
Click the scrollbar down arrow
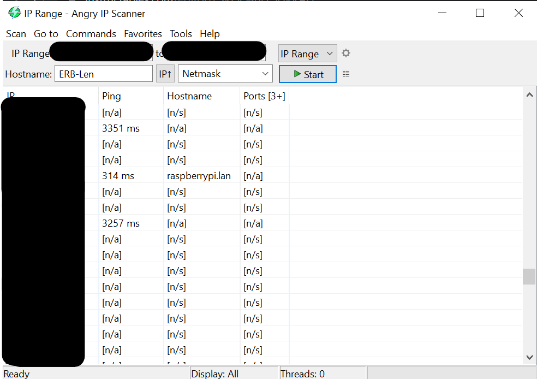[x=529, y=357]
